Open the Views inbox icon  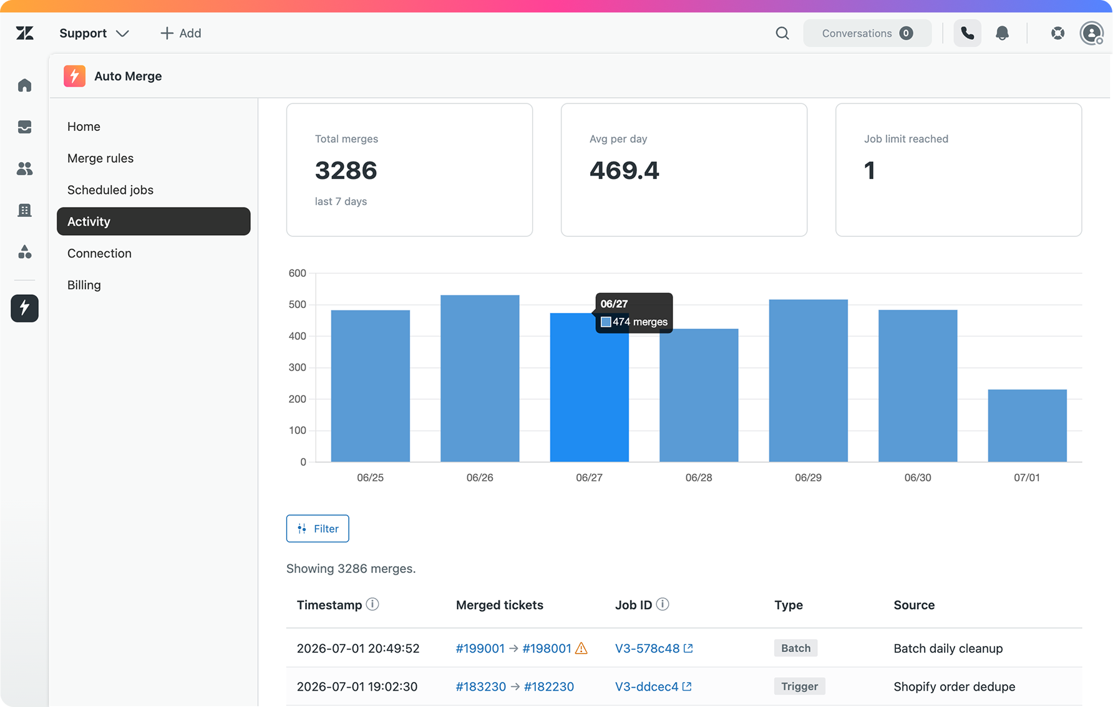pyautogui.click(x=24, y=127)
